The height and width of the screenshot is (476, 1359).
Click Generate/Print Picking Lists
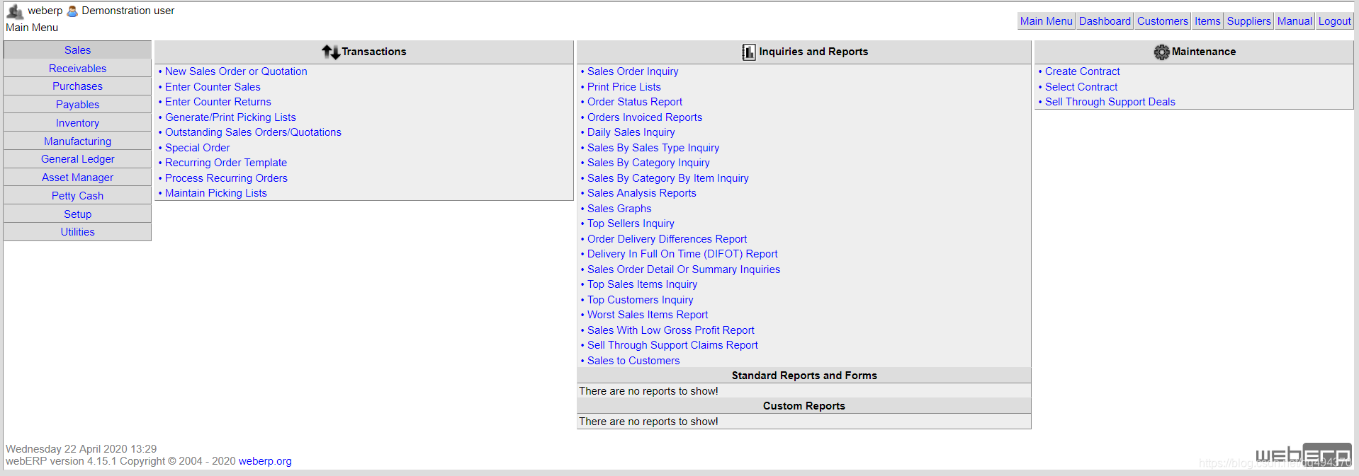(230, 117)
